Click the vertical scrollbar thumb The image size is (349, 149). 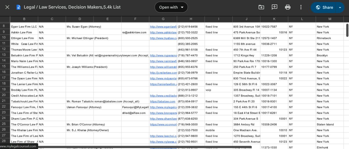pos(347,30)
